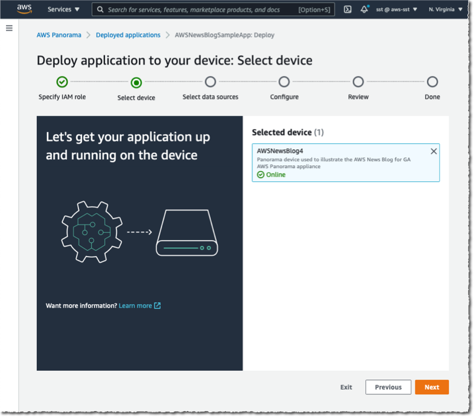Click the Select device step label
Image resolution: width=474 pixels, height=417 pixels.
coord(137,97)
